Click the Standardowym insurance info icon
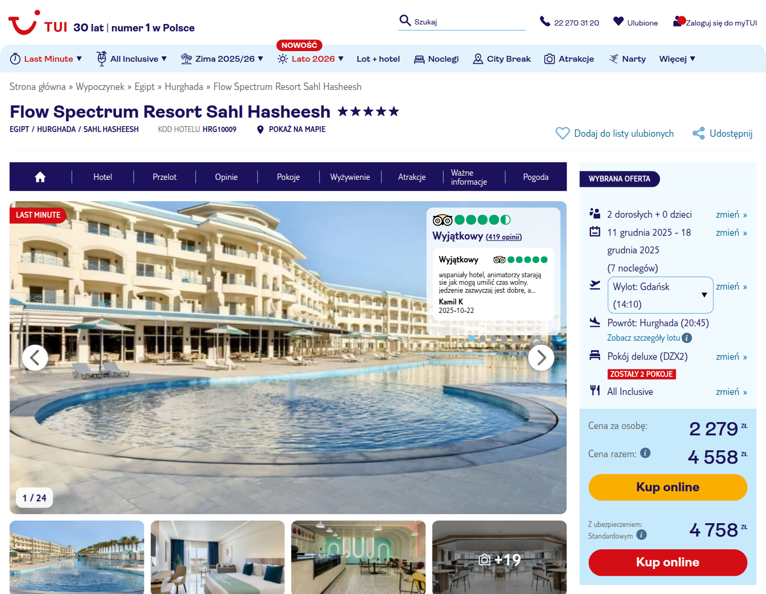 point(642,535)
